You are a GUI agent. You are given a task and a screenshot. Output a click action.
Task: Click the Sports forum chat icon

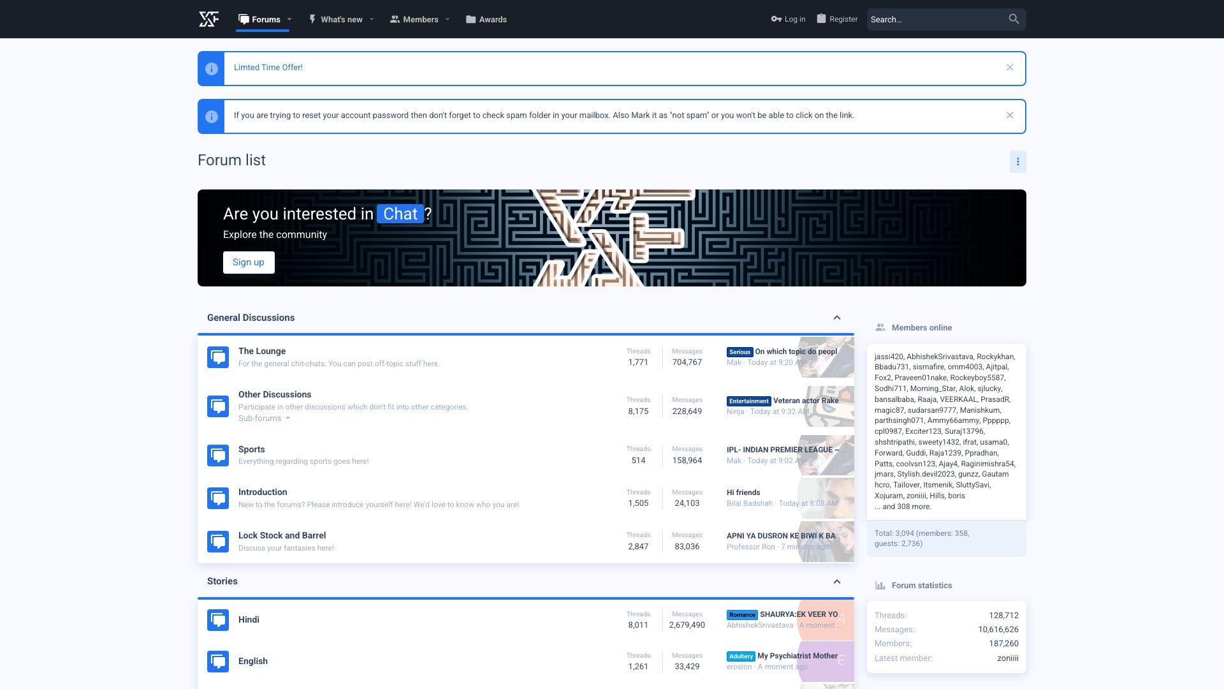tap(218, 456)
